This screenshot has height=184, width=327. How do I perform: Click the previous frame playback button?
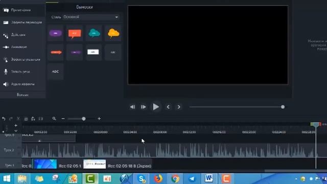(132, 107)
